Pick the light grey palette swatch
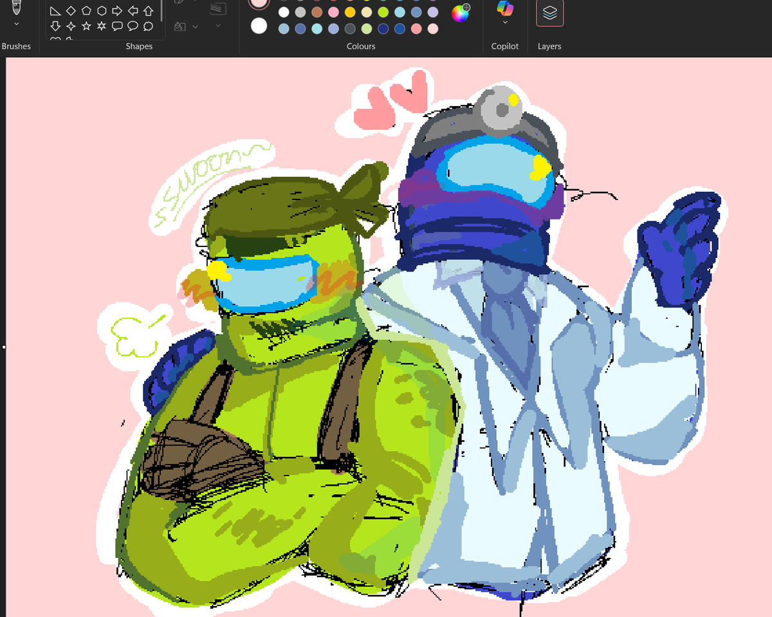The height and width of the screenshot is (617, 772). (x=300, y=12)
